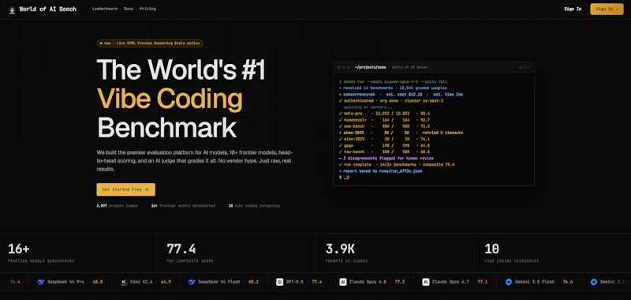631x300 pixels.
Task: Click the 'bench run --model' command line
Action: 393,81
